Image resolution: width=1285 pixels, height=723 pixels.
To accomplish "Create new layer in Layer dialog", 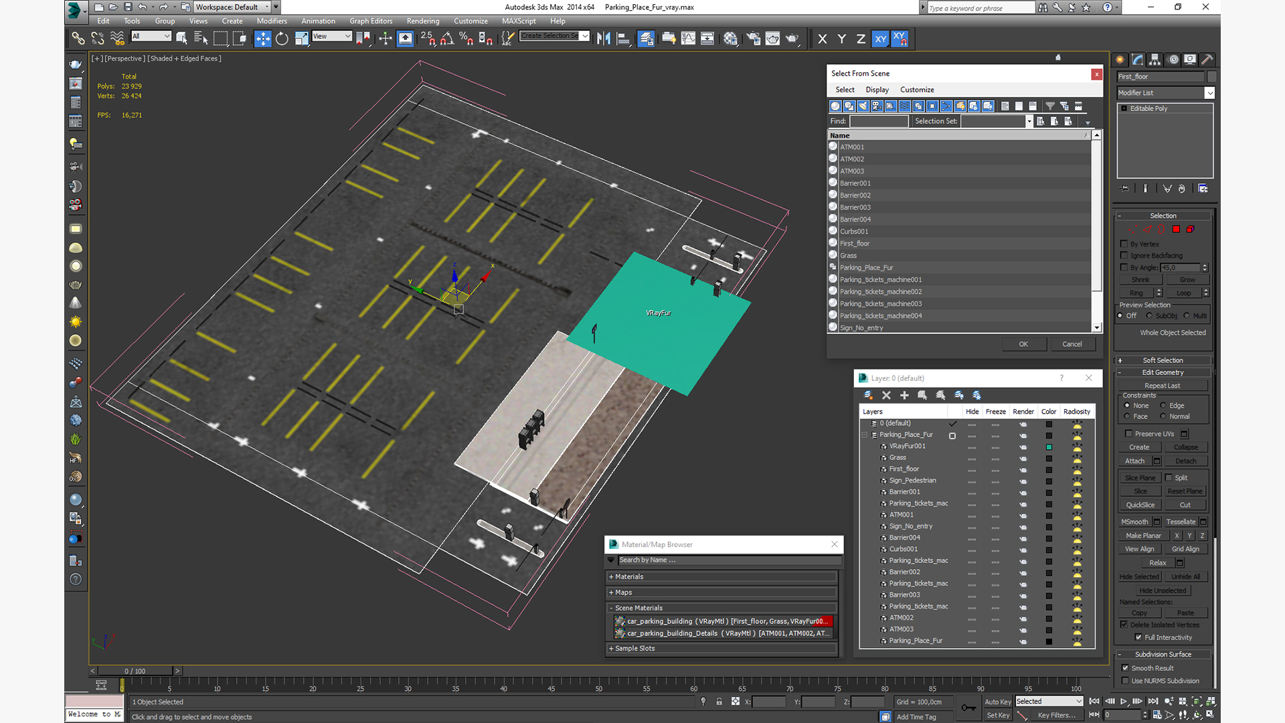I will (x=868, y=396).
